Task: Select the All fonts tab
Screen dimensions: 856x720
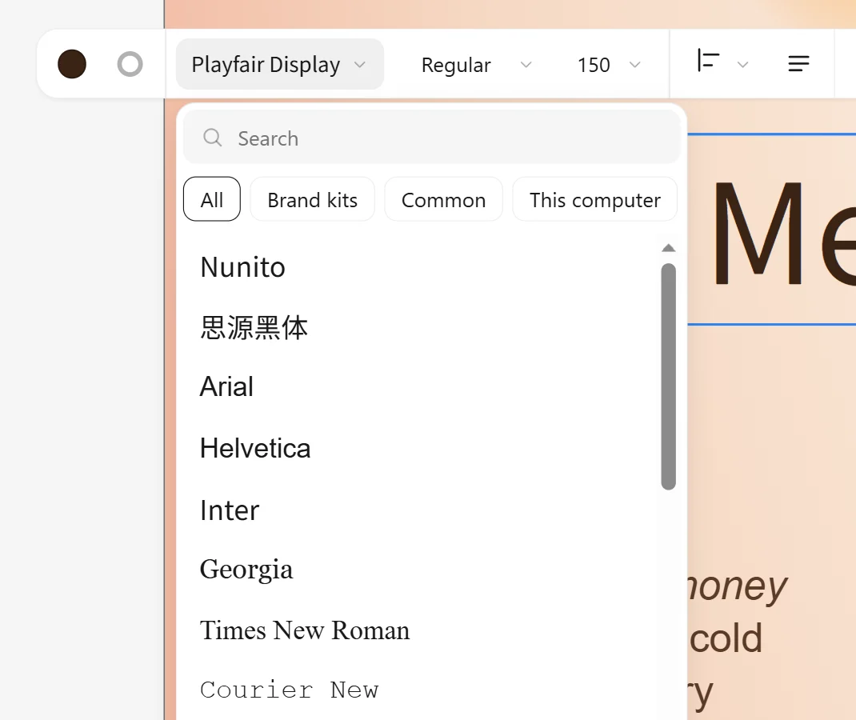Action: (x=212, y=199)
